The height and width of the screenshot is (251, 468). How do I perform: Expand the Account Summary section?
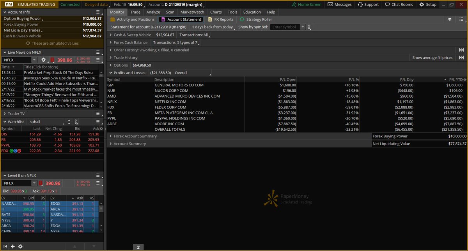(110, 144)
